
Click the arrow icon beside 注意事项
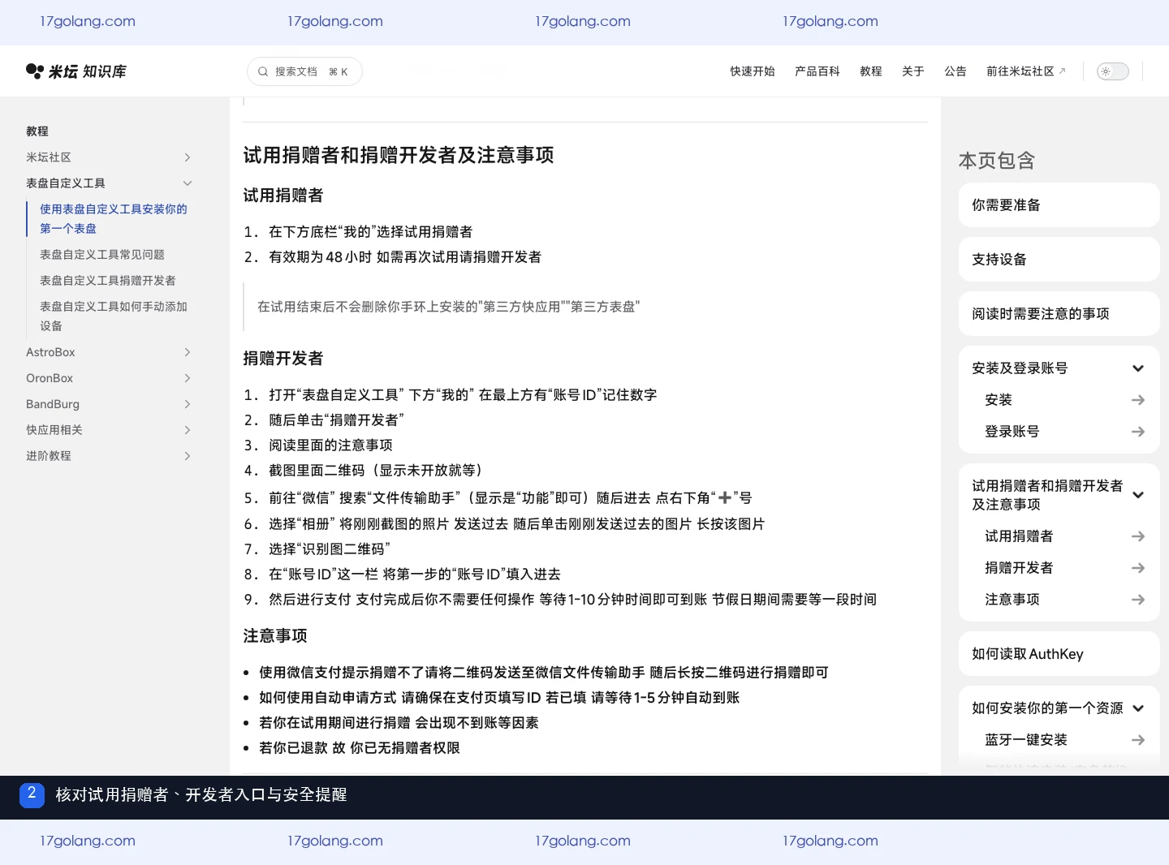click(1138, 600)
